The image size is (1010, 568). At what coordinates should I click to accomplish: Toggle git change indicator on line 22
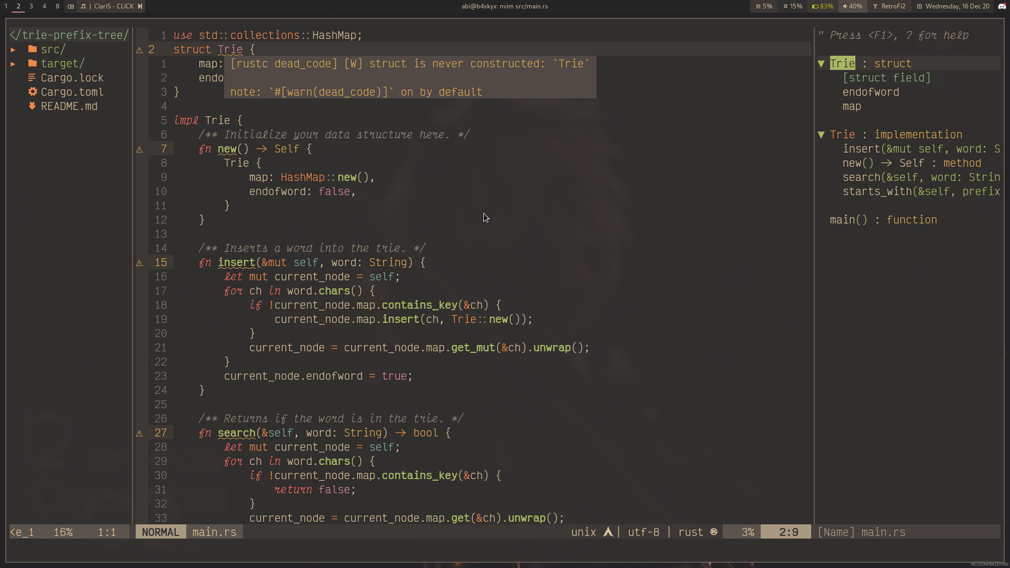[x=139, y=361]
